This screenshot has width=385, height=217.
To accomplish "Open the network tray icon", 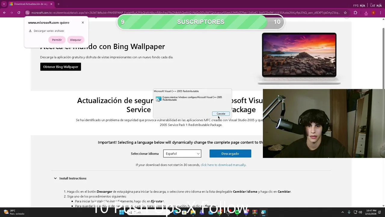I will pyautogui.click(x=355, y=212).
